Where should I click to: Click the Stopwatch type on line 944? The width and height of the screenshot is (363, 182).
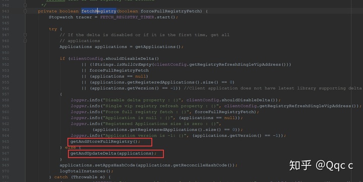[61, 17]
